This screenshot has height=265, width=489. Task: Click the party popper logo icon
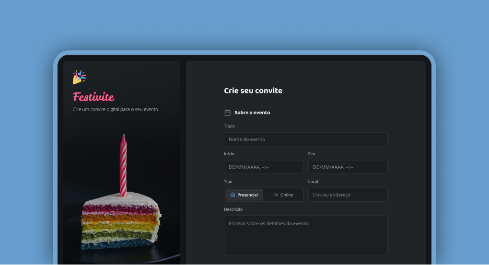tap(79, 77)
